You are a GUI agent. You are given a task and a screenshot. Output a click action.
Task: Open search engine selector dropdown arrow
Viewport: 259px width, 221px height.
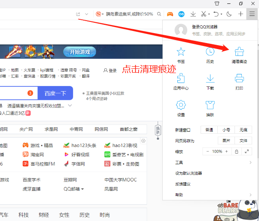(103, 14)
